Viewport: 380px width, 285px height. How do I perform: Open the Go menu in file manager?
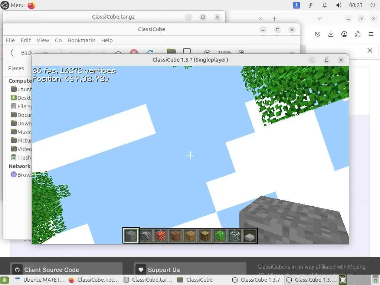pyautogui.click(x=58, y=40)
